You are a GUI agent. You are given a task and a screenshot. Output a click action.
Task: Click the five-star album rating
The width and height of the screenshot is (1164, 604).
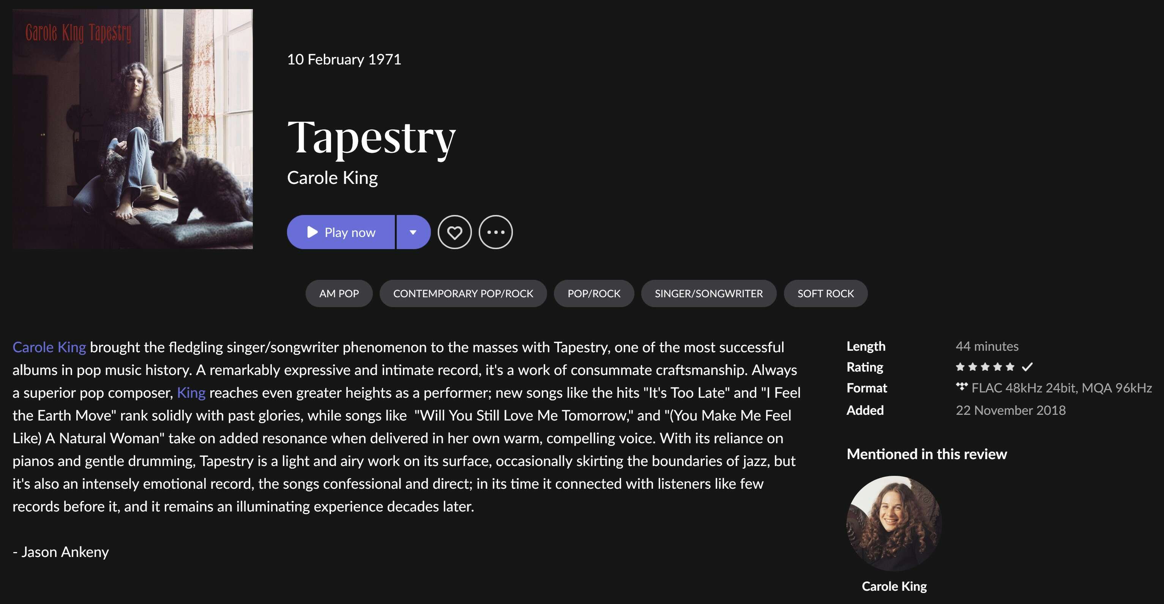pos(985,367)
